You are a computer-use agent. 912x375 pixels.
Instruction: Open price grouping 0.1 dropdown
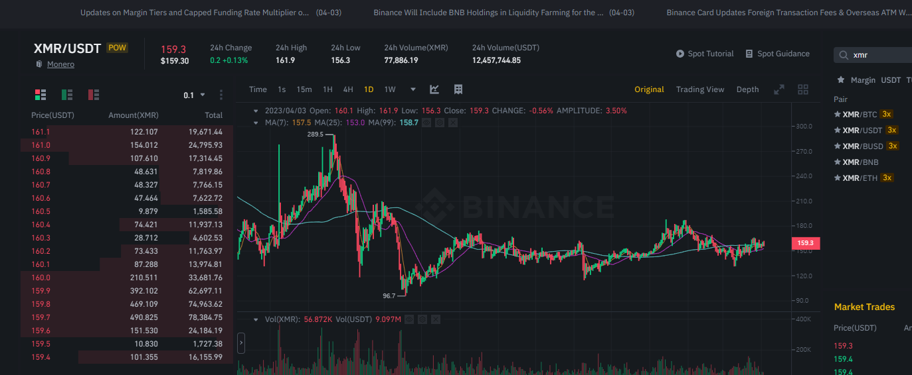click(x=195, y=95)
